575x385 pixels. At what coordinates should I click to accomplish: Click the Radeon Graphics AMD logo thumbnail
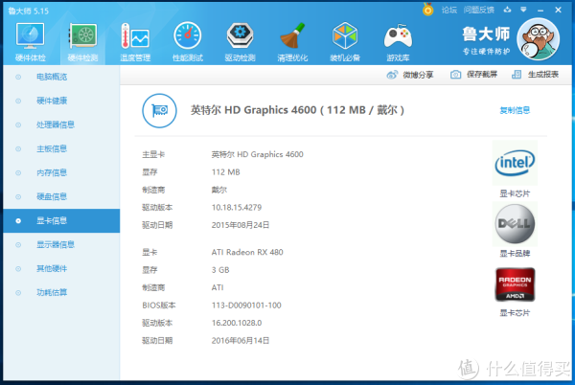pyautogui.click(x=515, y=284)
